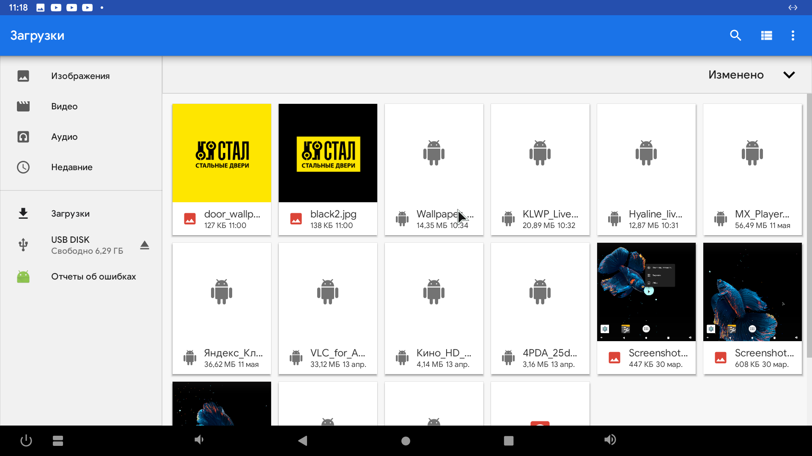Select the Кино_HD APK file
The image size is (812, 456).
click(x=434, y=308)
